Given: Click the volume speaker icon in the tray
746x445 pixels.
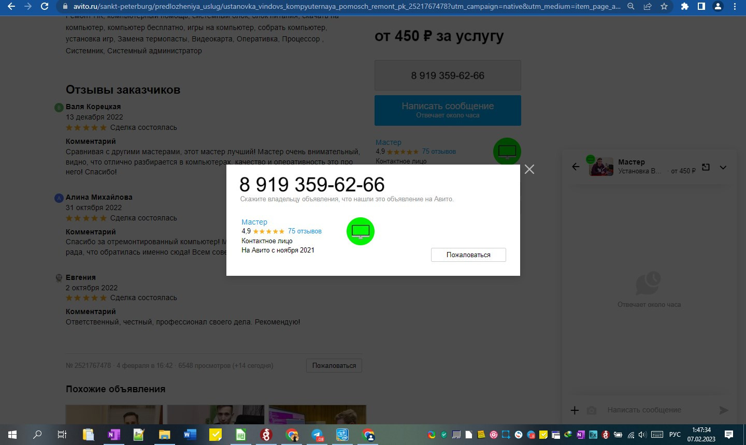Looking at the screenshot, I should click(x=642, y=435).
